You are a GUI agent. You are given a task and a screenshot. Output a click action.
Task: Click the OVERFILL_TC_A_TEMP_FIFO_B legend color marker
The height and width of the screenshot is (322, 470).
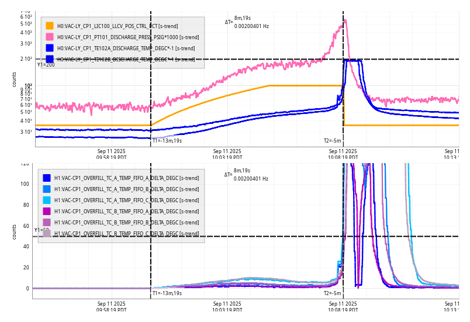[47, 189]
